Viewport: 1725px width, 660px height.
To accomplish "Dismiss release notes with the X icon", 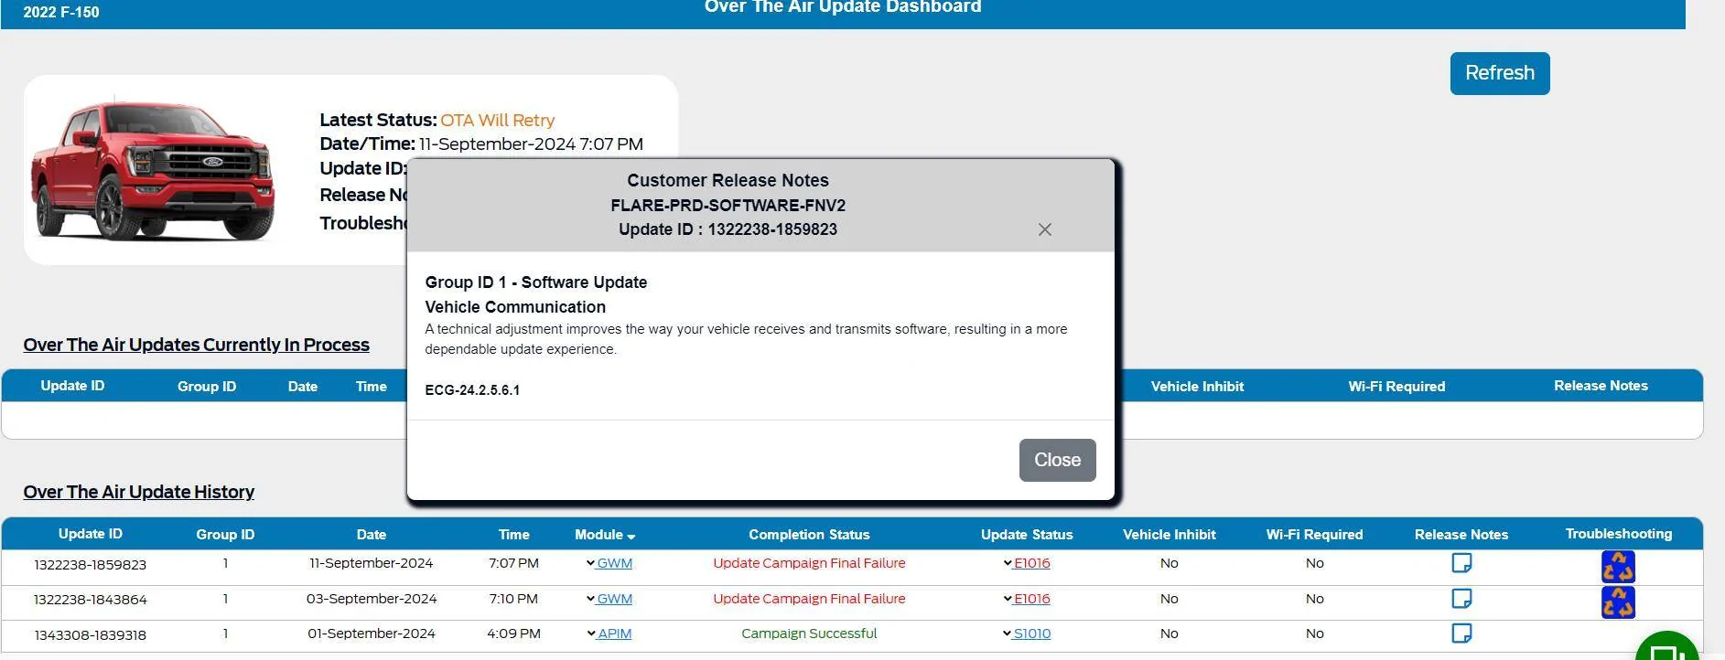I will (1044, 229).
